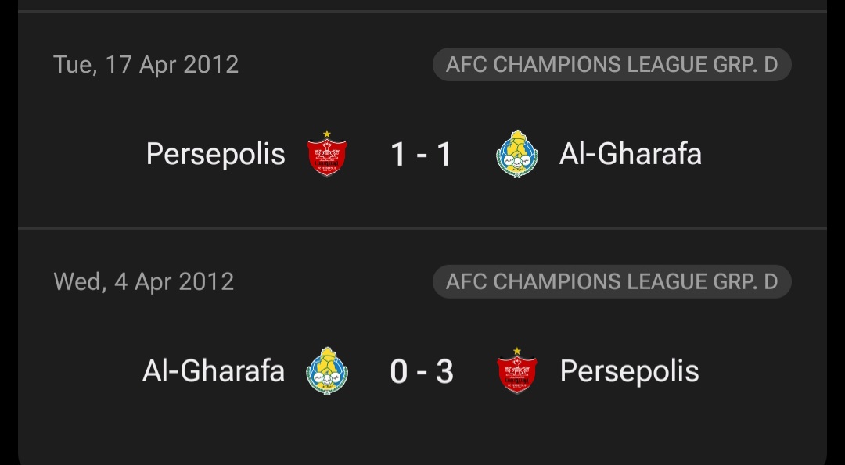Click the dash in the 1 - 1 score
Image resolution: width=845 pixels, height=465 pixels.
click(422, 156)
